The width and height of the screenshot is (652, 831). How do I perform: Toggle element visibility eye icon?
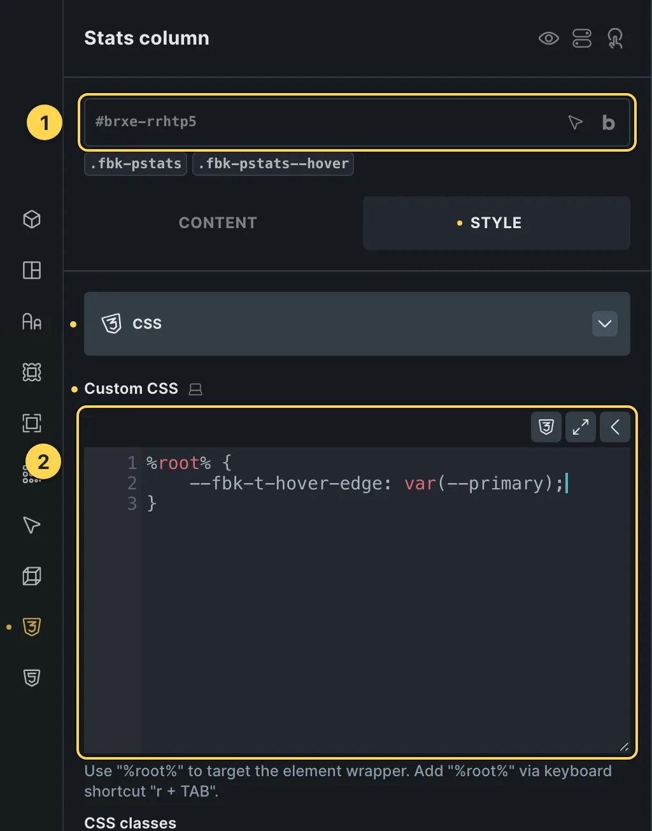tap(548, 38)
